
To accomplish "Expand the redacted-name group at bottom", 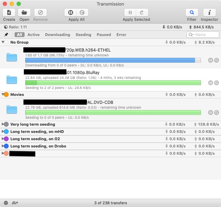I will (x=3, y=153).
